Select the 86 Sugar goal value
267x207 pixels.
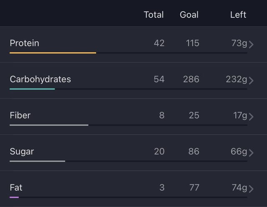pos(194,151)
